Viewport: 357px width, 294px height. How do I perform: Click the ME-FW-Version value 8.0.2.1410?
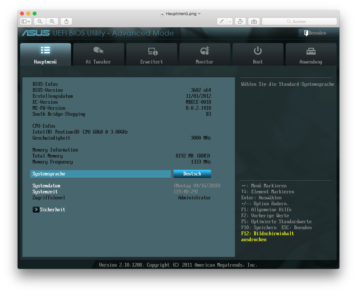pyautogui.click(x=198, y=108)
